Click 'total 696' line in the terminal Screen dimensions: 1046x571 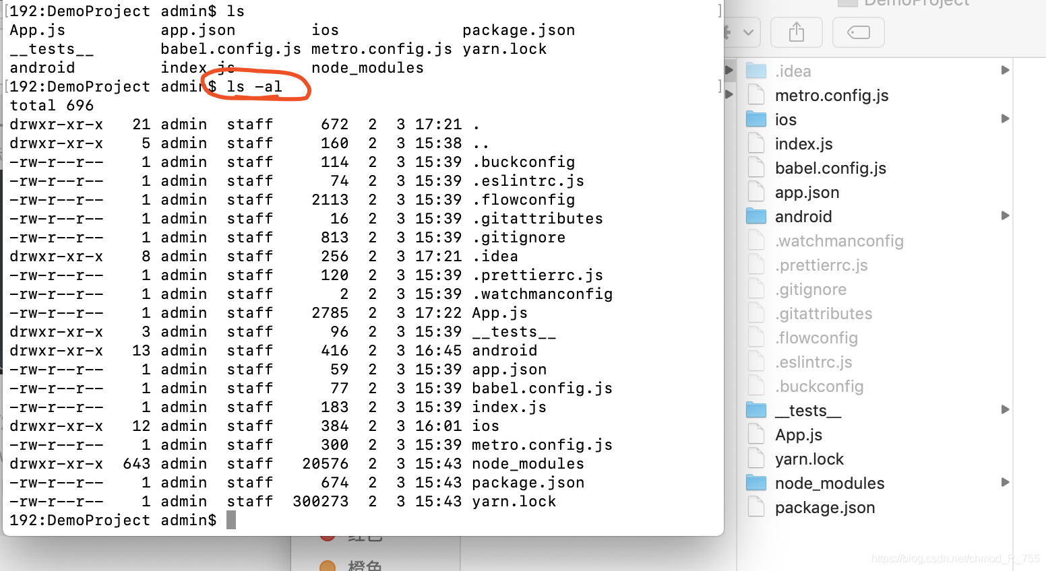coord(52,105)
